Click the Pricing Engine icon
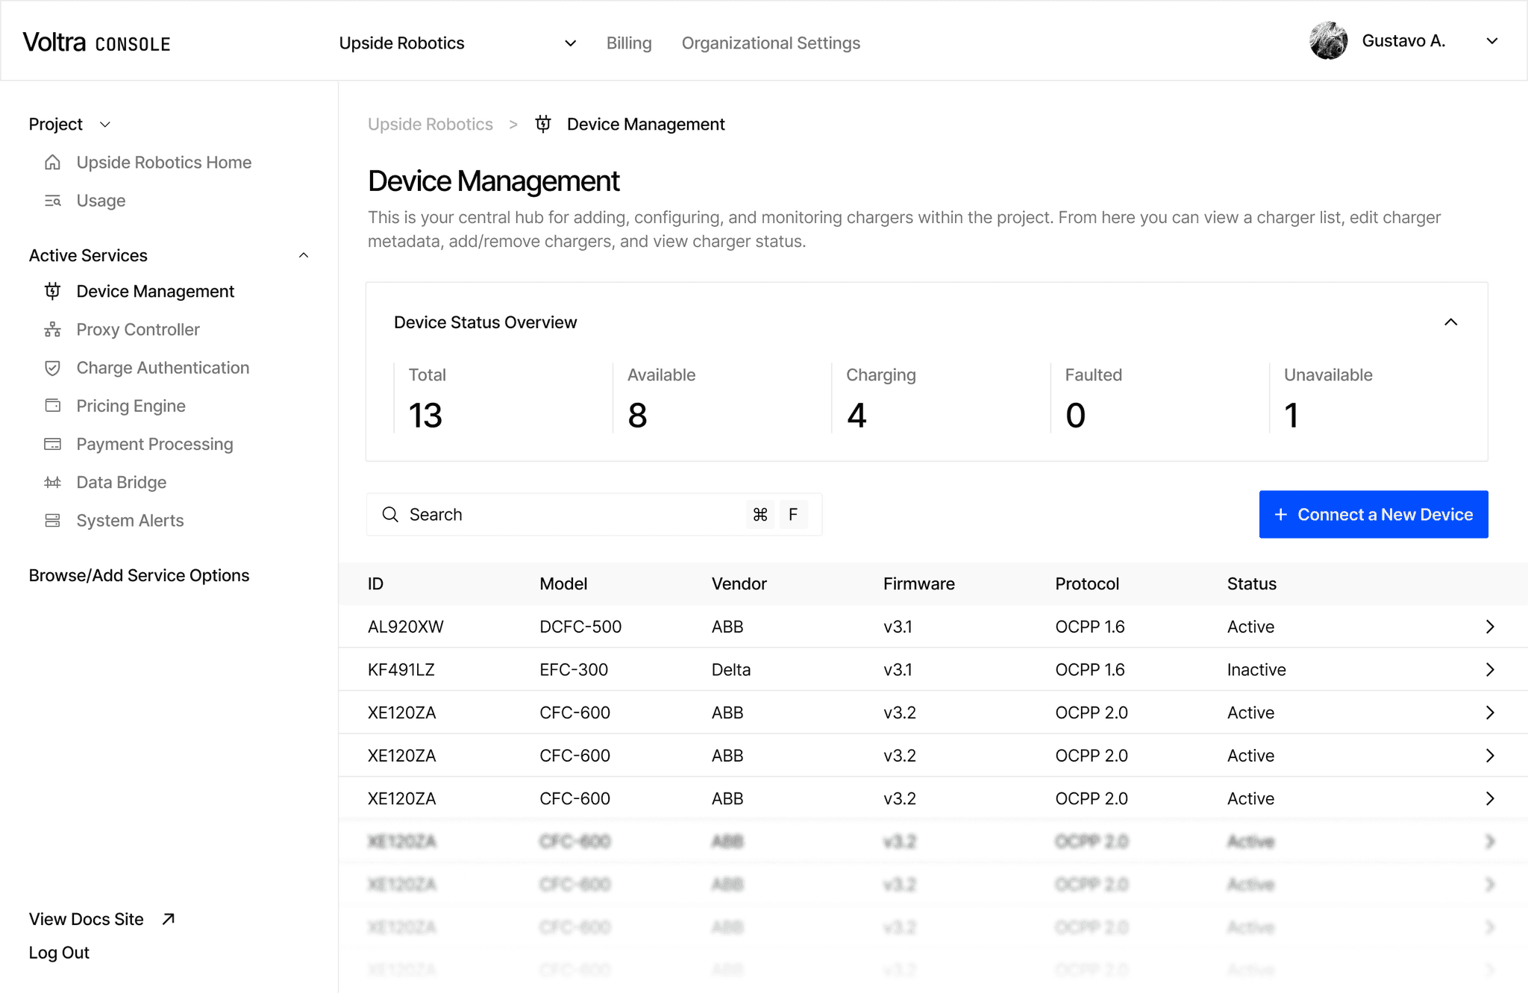Viewport: 1528px width, 993px height. 52,406
